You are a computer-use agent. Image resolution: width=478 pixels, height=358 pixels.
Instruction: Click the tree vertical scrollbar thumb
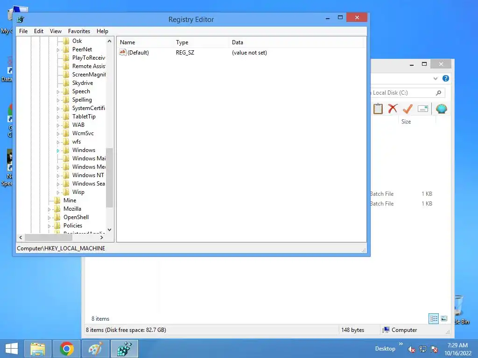[x=109, y=178]
